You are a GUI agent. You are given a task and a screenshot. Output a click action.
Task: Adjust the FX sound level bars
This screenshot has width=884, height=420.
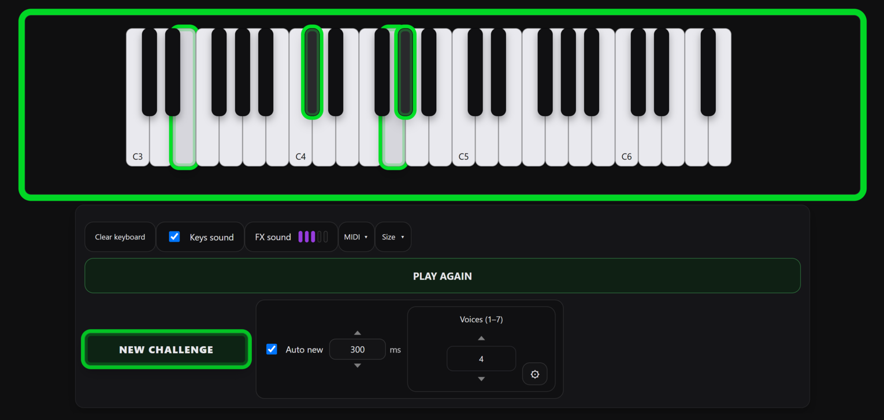(313, 237)
